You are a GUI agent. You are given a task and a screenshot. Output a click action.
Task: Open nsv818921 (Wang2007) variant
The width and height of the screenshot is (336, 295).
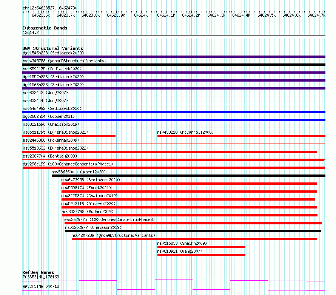pyautogui.click(x=180, y=251)
